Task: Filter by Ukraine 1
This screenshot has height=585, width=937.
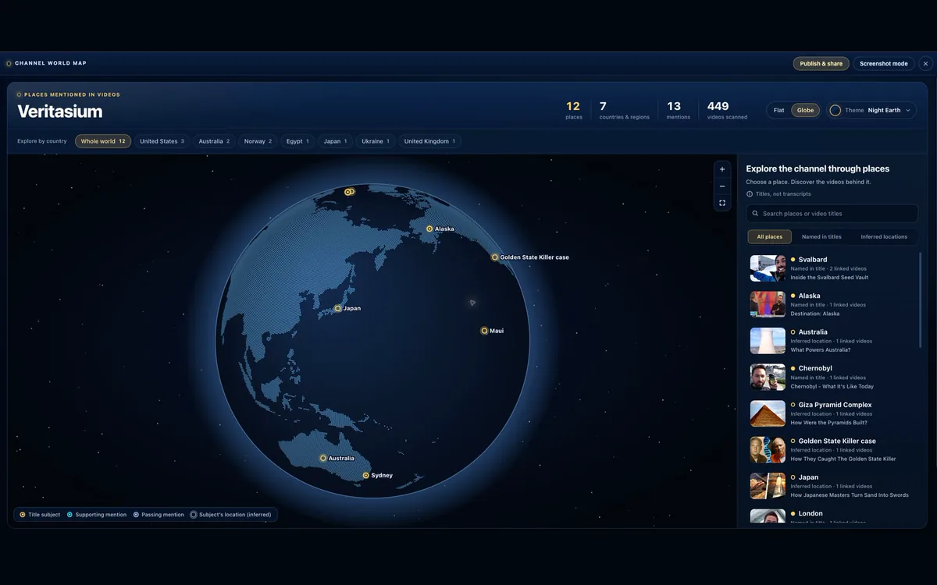Action: [x=376, y=141]
